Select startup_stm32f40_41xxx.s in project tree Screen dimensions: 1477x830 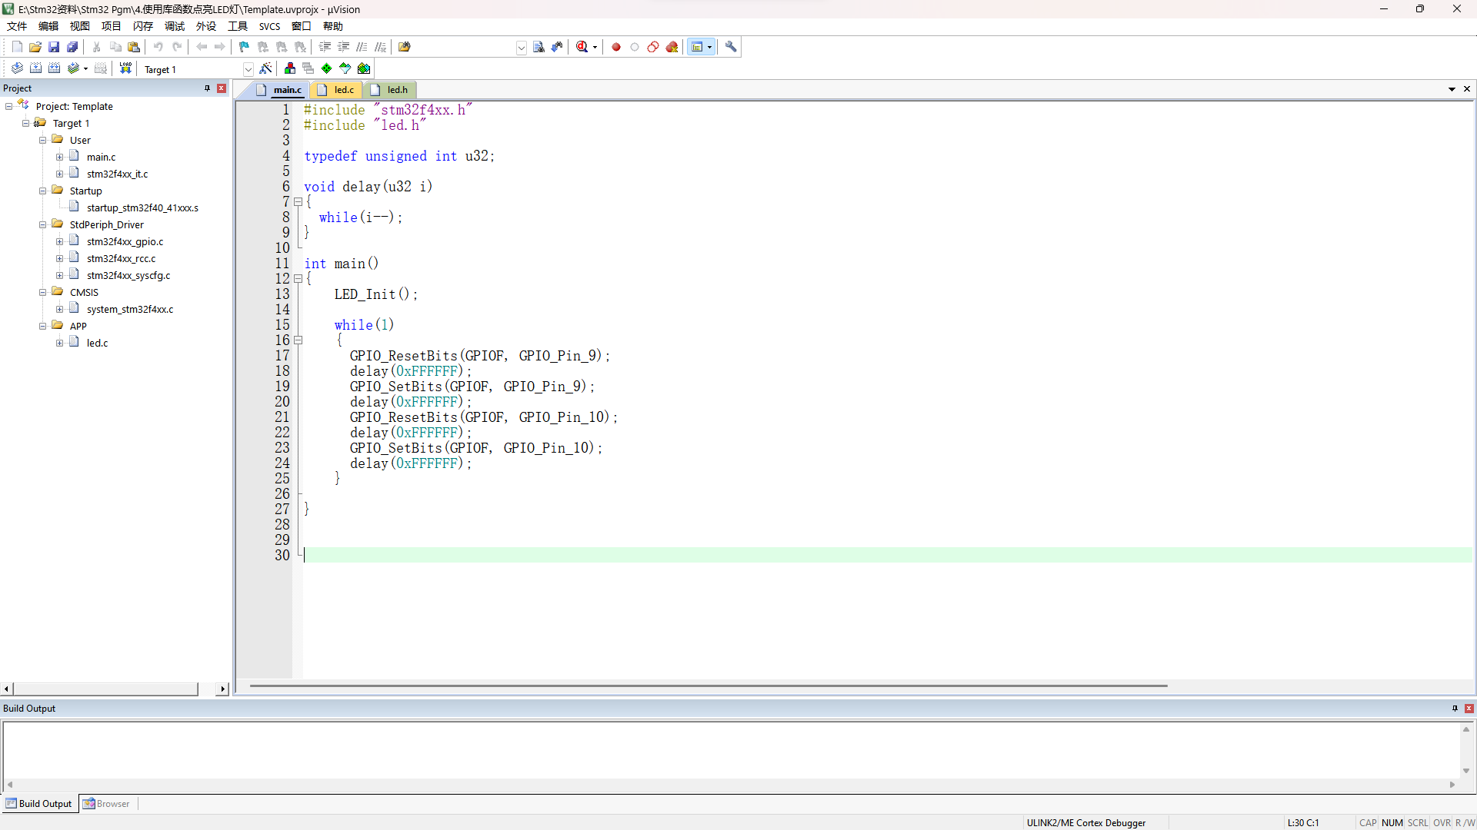pyautogui.click(x=142, y=208)
